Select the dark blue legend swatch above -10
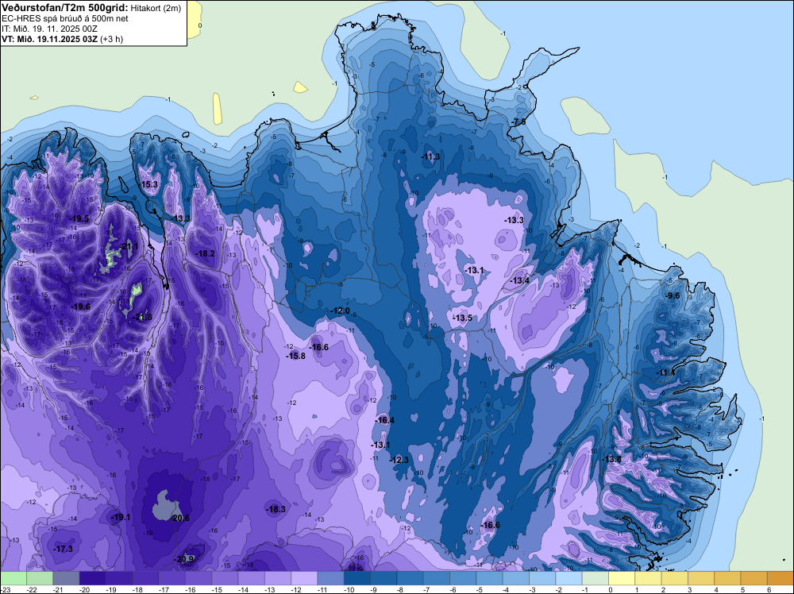The height and width of the screenshot is (594, 794). (357, 578)
